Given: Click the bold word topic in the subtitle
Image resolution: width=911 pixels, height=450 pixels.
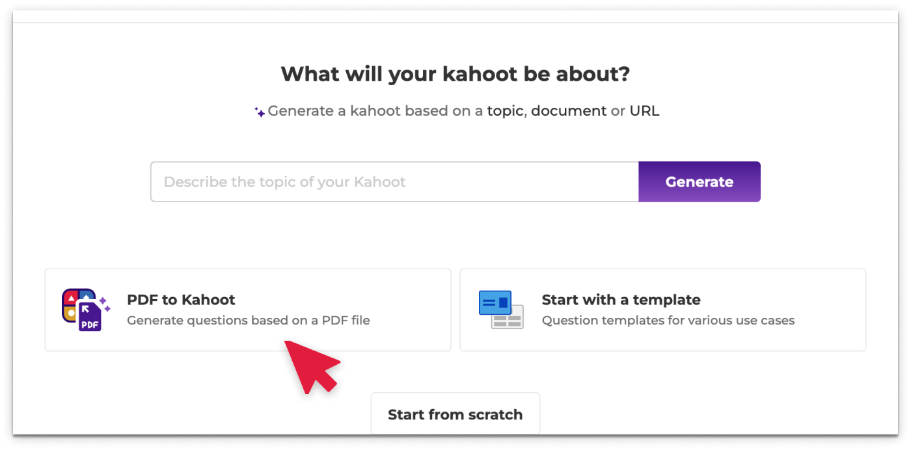Looking at the screenshot, I should (x=503, y=111).
